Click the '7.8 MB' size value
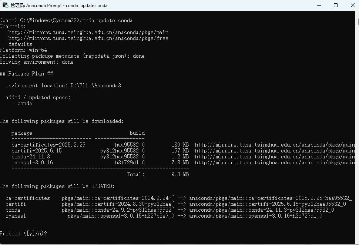359x245 pixels. (180, 163)
